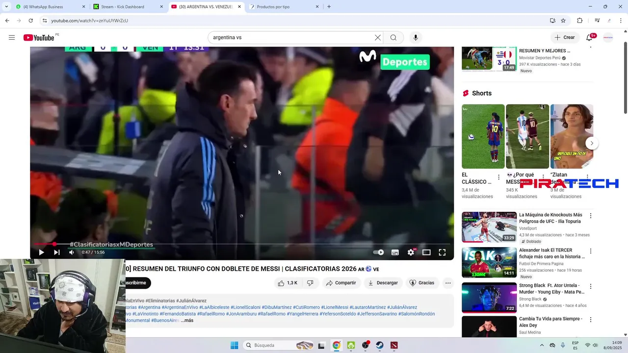Open Chrome extensions puzzle icon

pyautogui.click(x=579, y=21)
